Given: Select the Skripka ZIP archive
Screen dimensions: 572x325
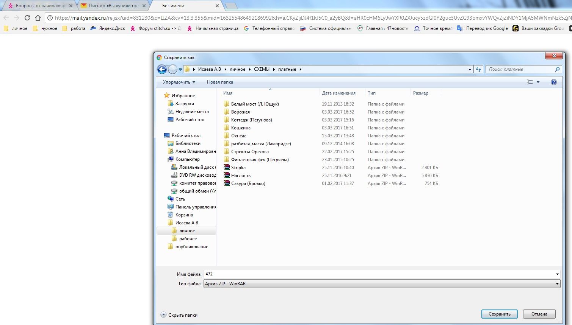Looking at the screenshot, I should 238,168.
